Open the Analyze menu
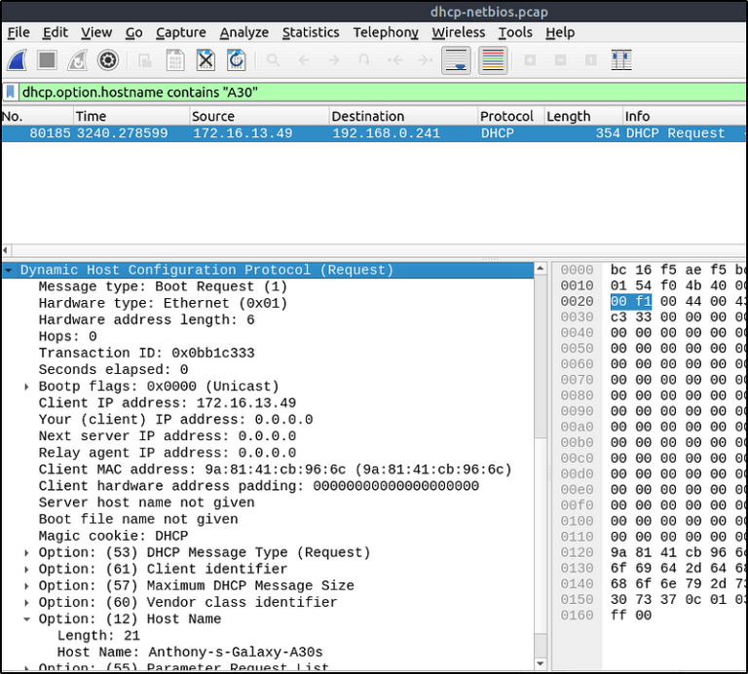Viewport: 748px width, 674px height. click(243, 32)
